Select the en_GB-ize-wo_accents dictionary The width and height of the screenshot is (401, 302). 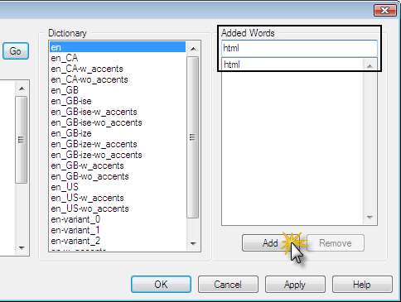[118, 155]
